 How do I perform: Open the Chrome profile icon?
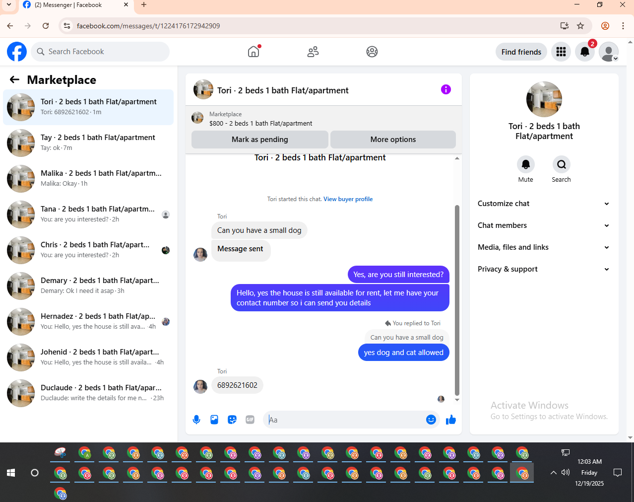[605, 26]
